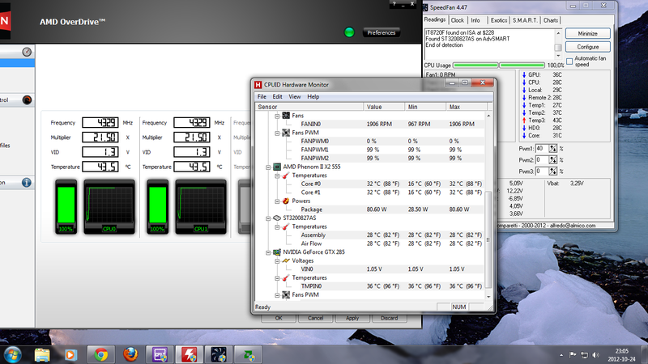
Task: Show hidden system tray icons
Action: click(561, 355)
